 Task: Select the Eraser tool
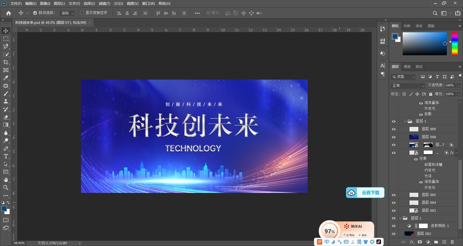click(x=6, y=117)
